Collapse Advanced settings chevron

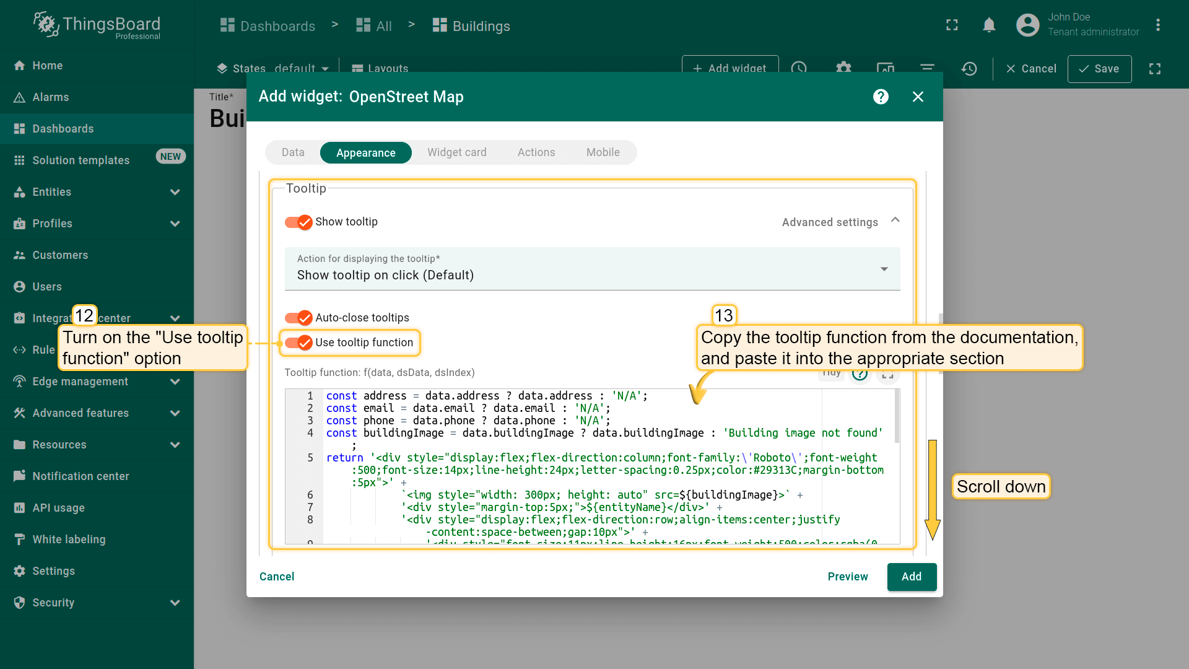[895, 221]
